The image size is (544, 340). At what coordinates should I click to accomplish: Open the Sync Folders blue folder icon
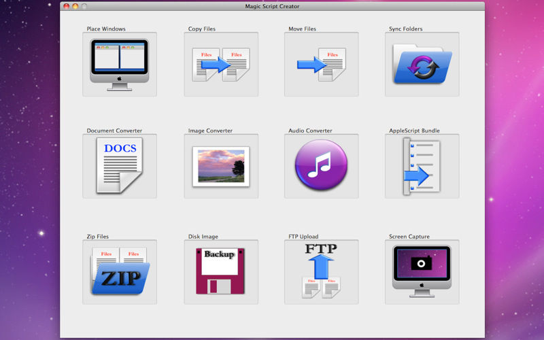[x=422, y=65]
